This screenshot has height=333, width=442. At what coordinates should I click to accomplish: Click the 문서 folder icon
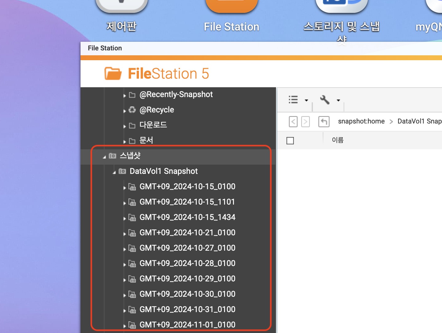click(132, 141)
